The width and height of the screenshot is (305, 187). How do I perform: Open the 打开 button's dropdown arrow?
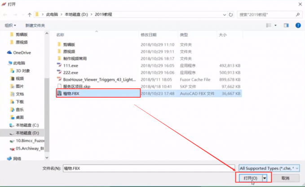tap(265, 178)
